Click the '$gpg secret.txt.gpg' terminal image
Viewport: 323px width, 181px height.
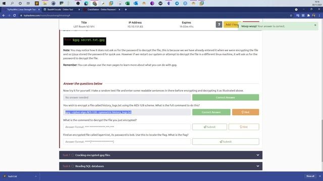point(85,41)
